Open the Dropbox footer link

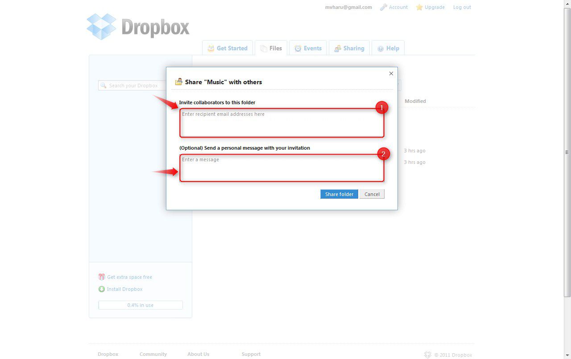click(x=108, y=354)
